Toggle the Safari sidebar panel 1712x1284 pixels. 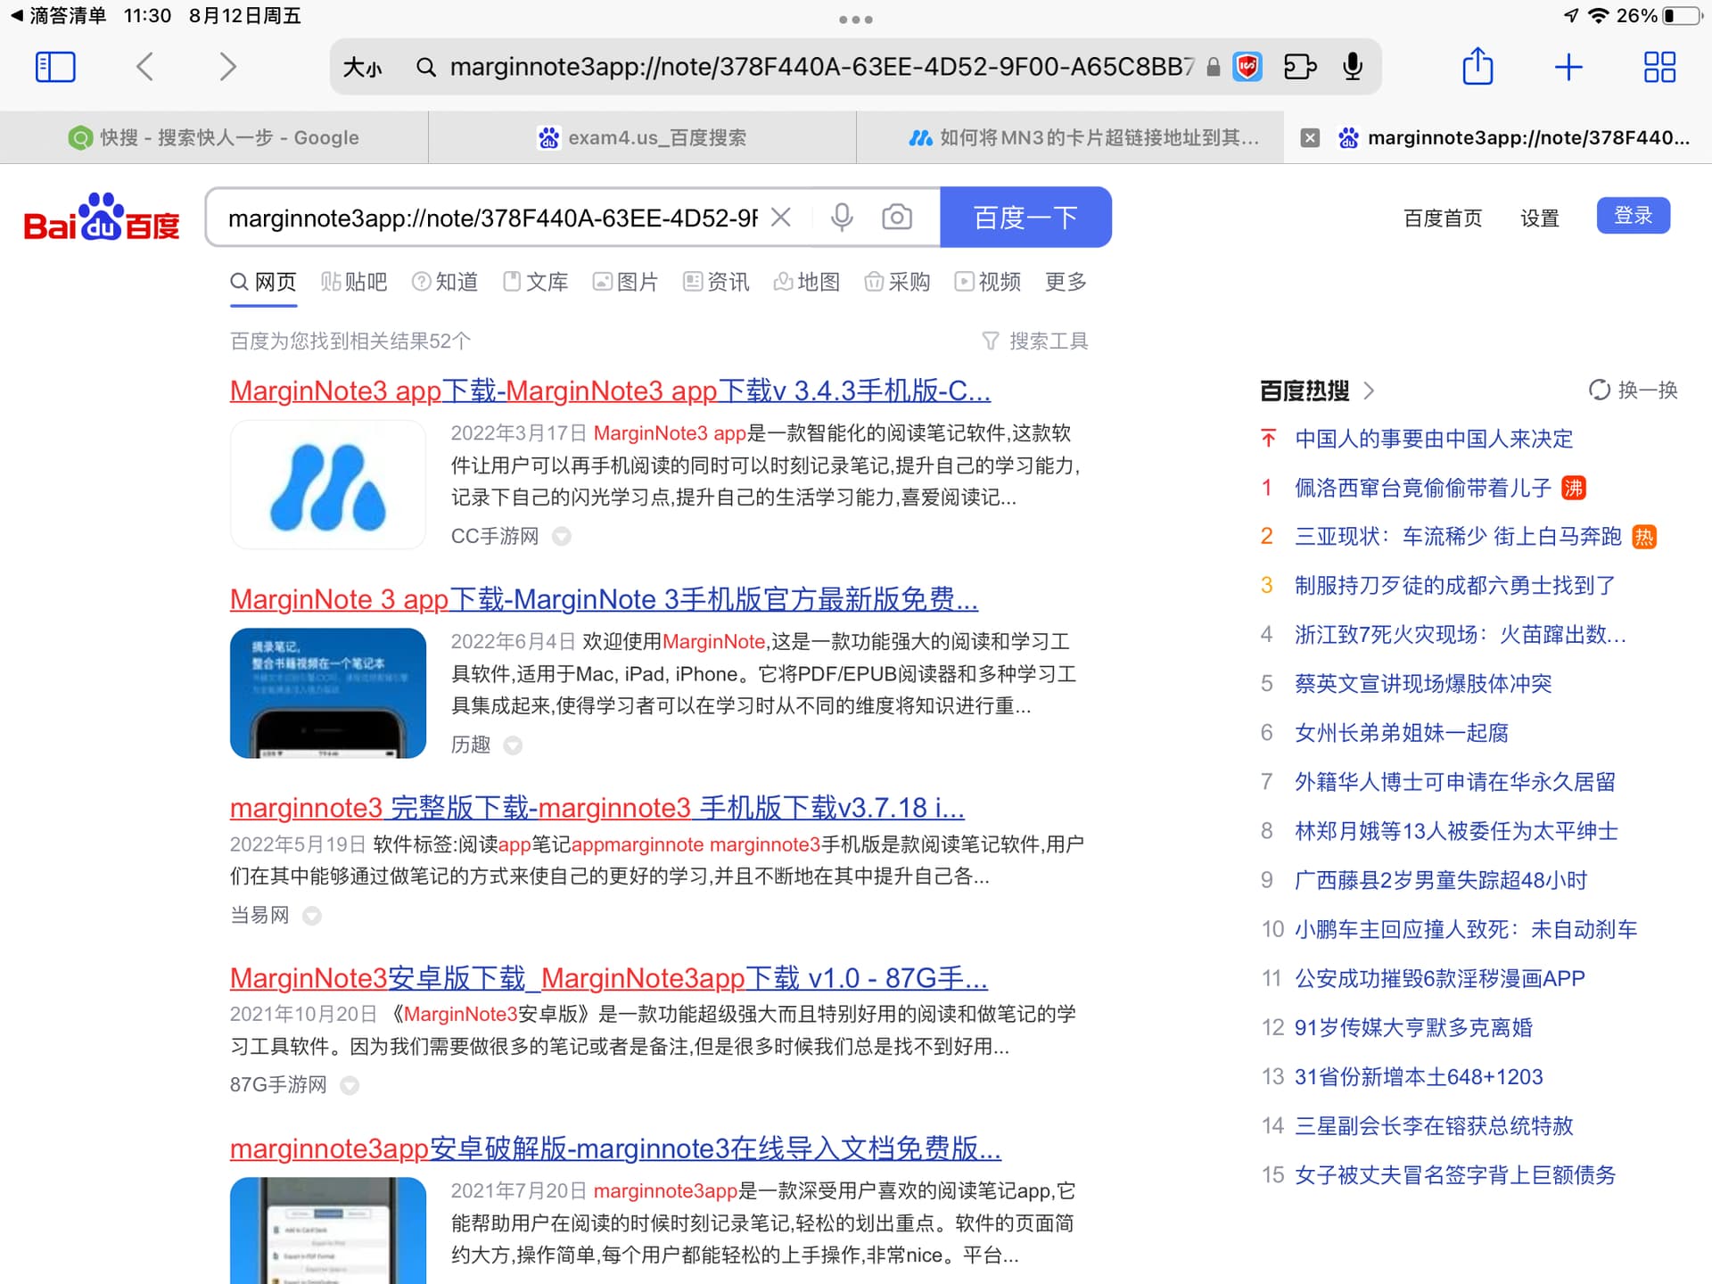55,67
